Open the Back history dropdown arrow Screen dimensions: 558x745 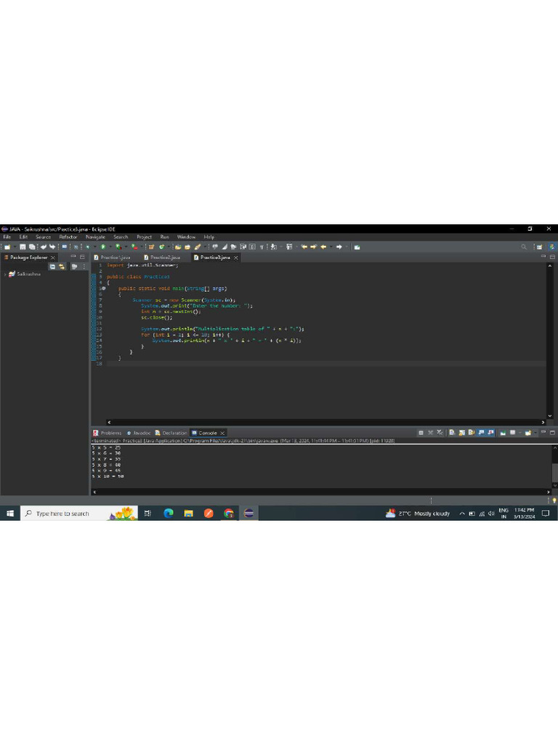331,247
